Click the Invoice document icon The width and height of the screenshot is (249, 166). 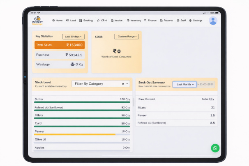[112, 21]
